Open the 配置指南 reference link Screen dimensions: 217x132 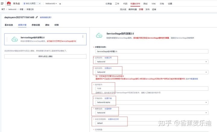click(x=192, y=79)
